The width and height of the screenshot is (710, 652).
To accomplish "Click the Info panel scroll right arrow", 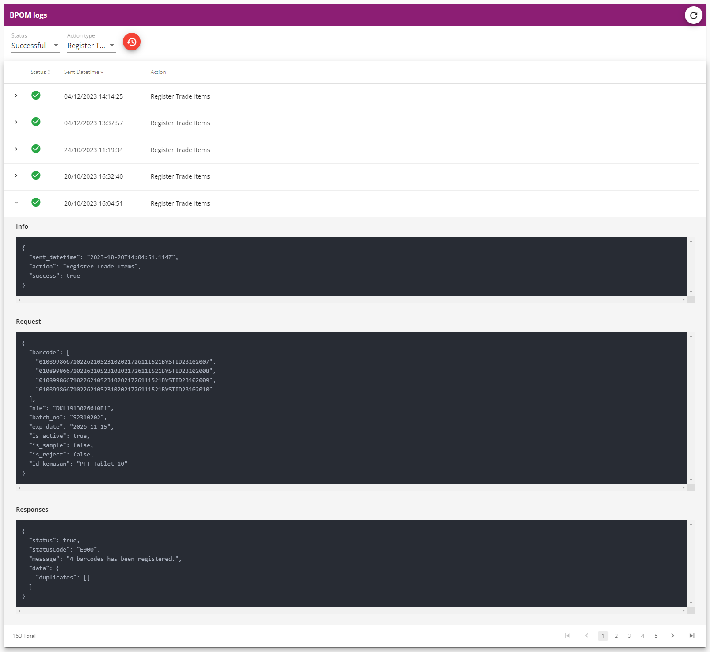I will pyautogui.click(x=683, y=300).
